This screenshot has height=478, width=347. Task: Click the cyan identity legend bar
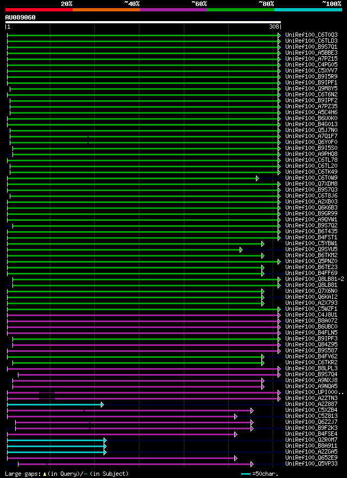click(x=308, y=10)
